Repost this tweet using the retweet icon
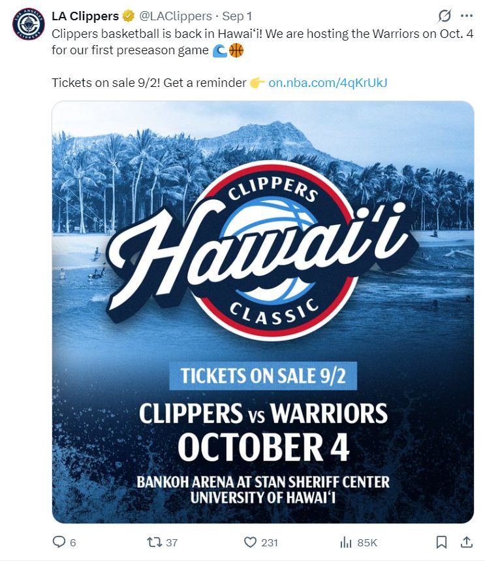 coord(155,542)
